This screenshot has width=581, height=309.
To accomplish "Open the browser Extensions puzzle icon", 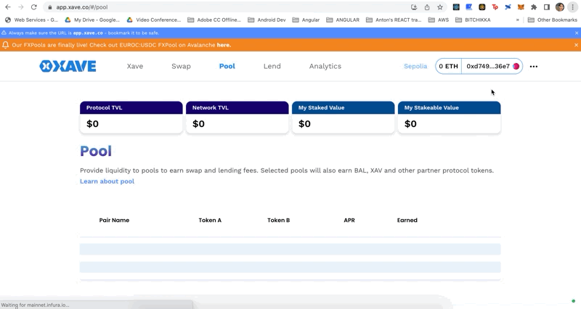I will pos(534,7).
